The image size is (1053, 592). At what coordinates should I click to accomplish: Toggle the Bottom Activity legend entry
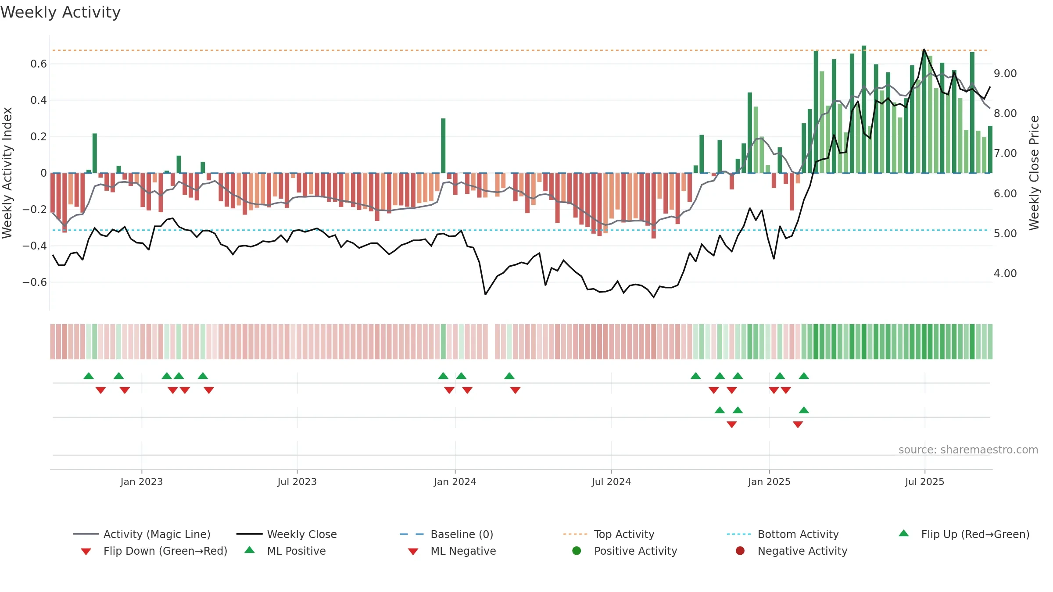click(783, 534)
